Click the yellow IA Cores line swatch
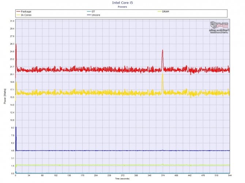Viewport: 245px width, 183px height. pyautogui.click(x=18, y=15)
